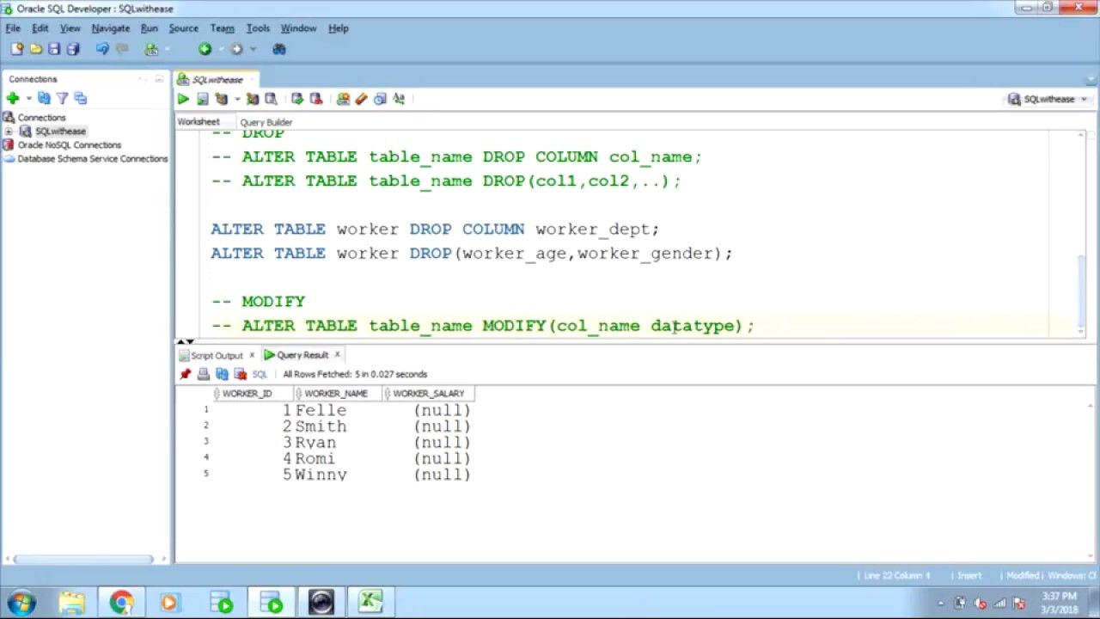This screenshot has height=619, width=1100.
Task: Select the root Connections tree node
Action: 41,118
